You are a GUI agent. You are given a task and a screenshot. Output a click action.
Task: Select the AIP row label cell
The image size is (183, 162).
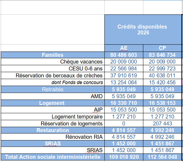pyautogui.click(x=98, y=110)
